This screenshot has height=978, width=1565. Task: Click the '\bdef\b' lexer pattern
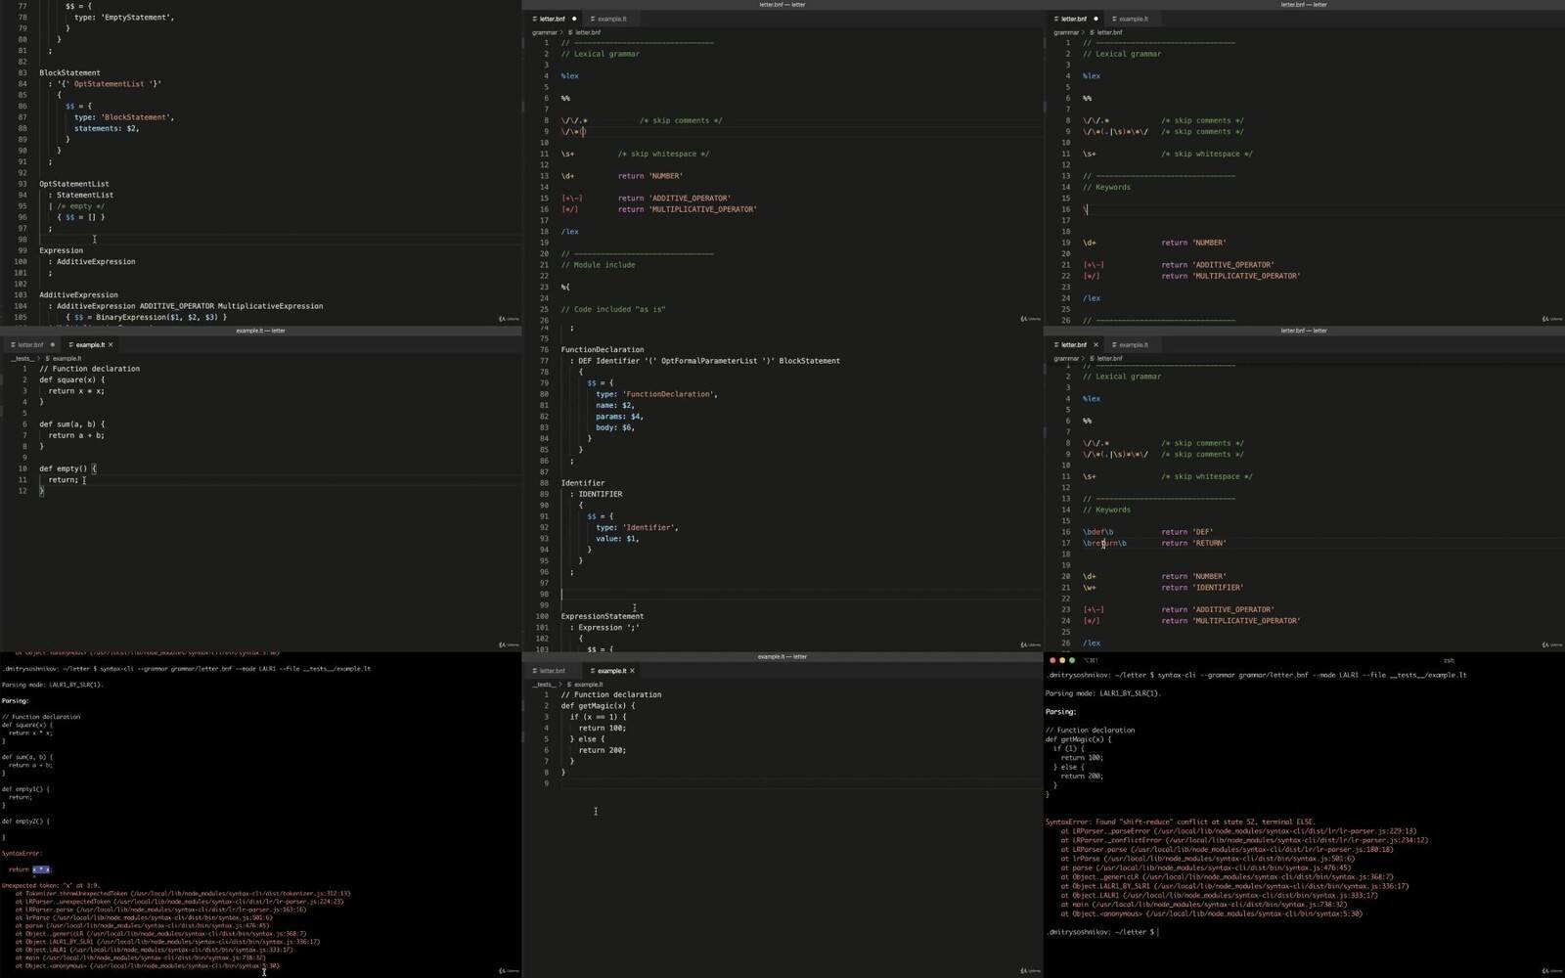(1097, 532)
